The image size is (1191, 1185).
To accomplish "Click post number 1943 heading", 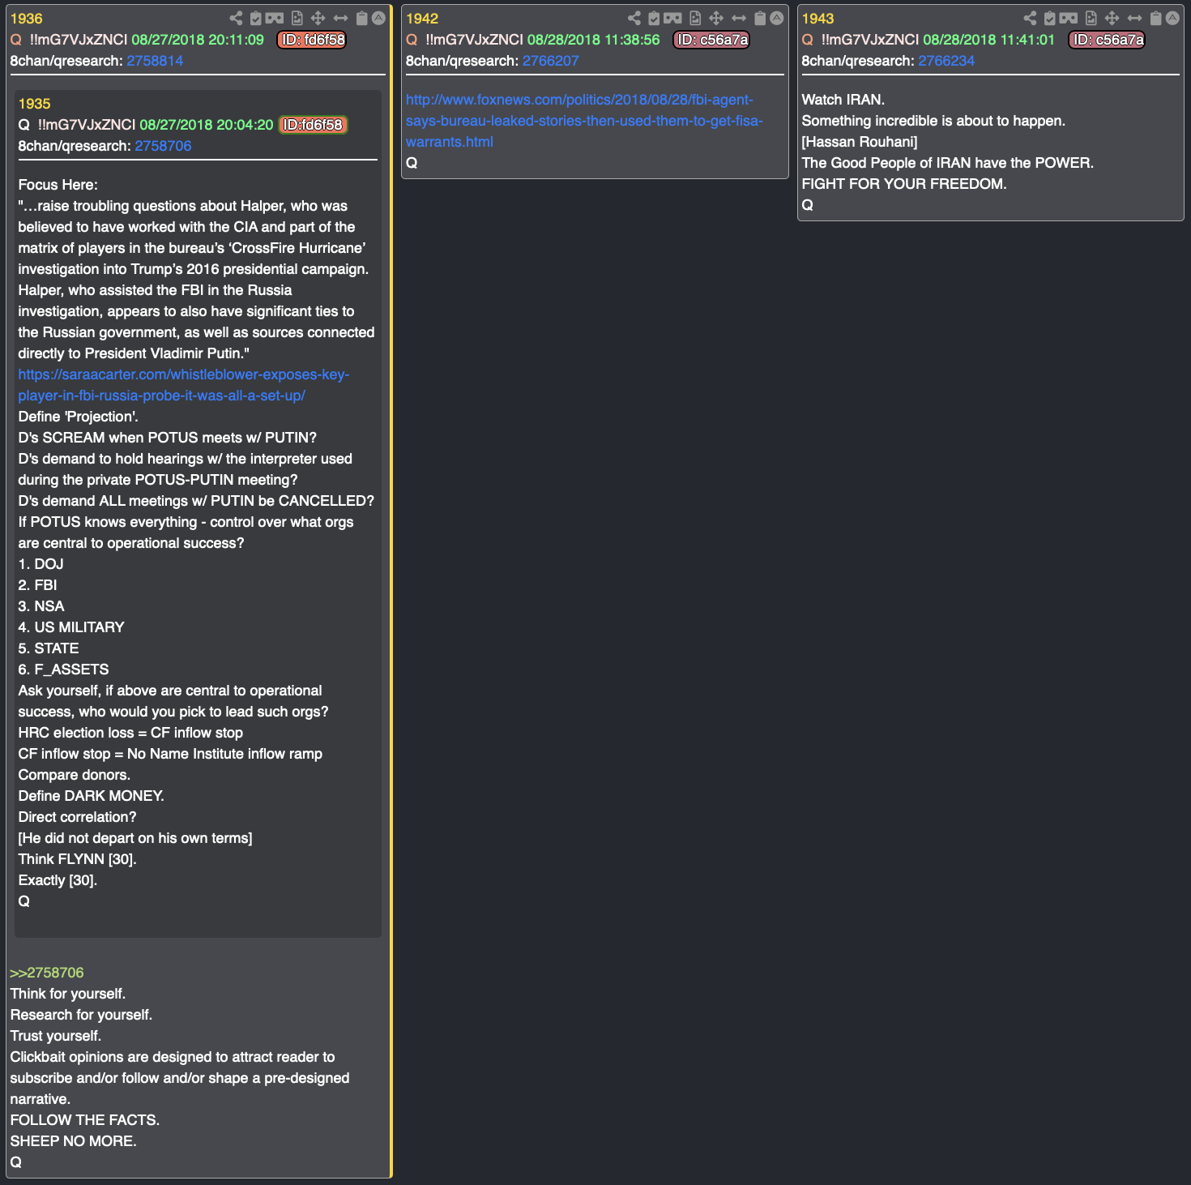I will click(x=817, y=19).
